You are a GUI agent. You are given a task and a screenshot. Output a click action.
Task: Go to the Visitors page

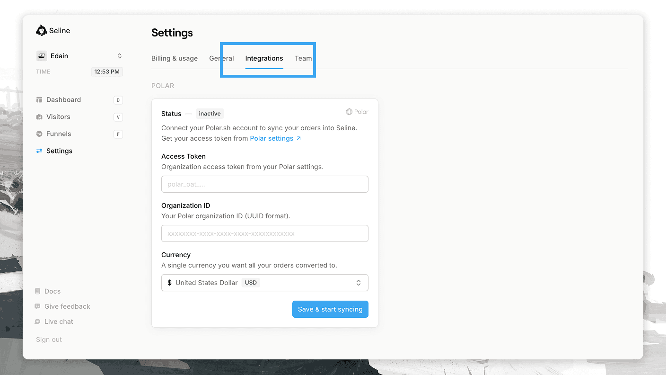pyautogui.click(x=58, y=117)
